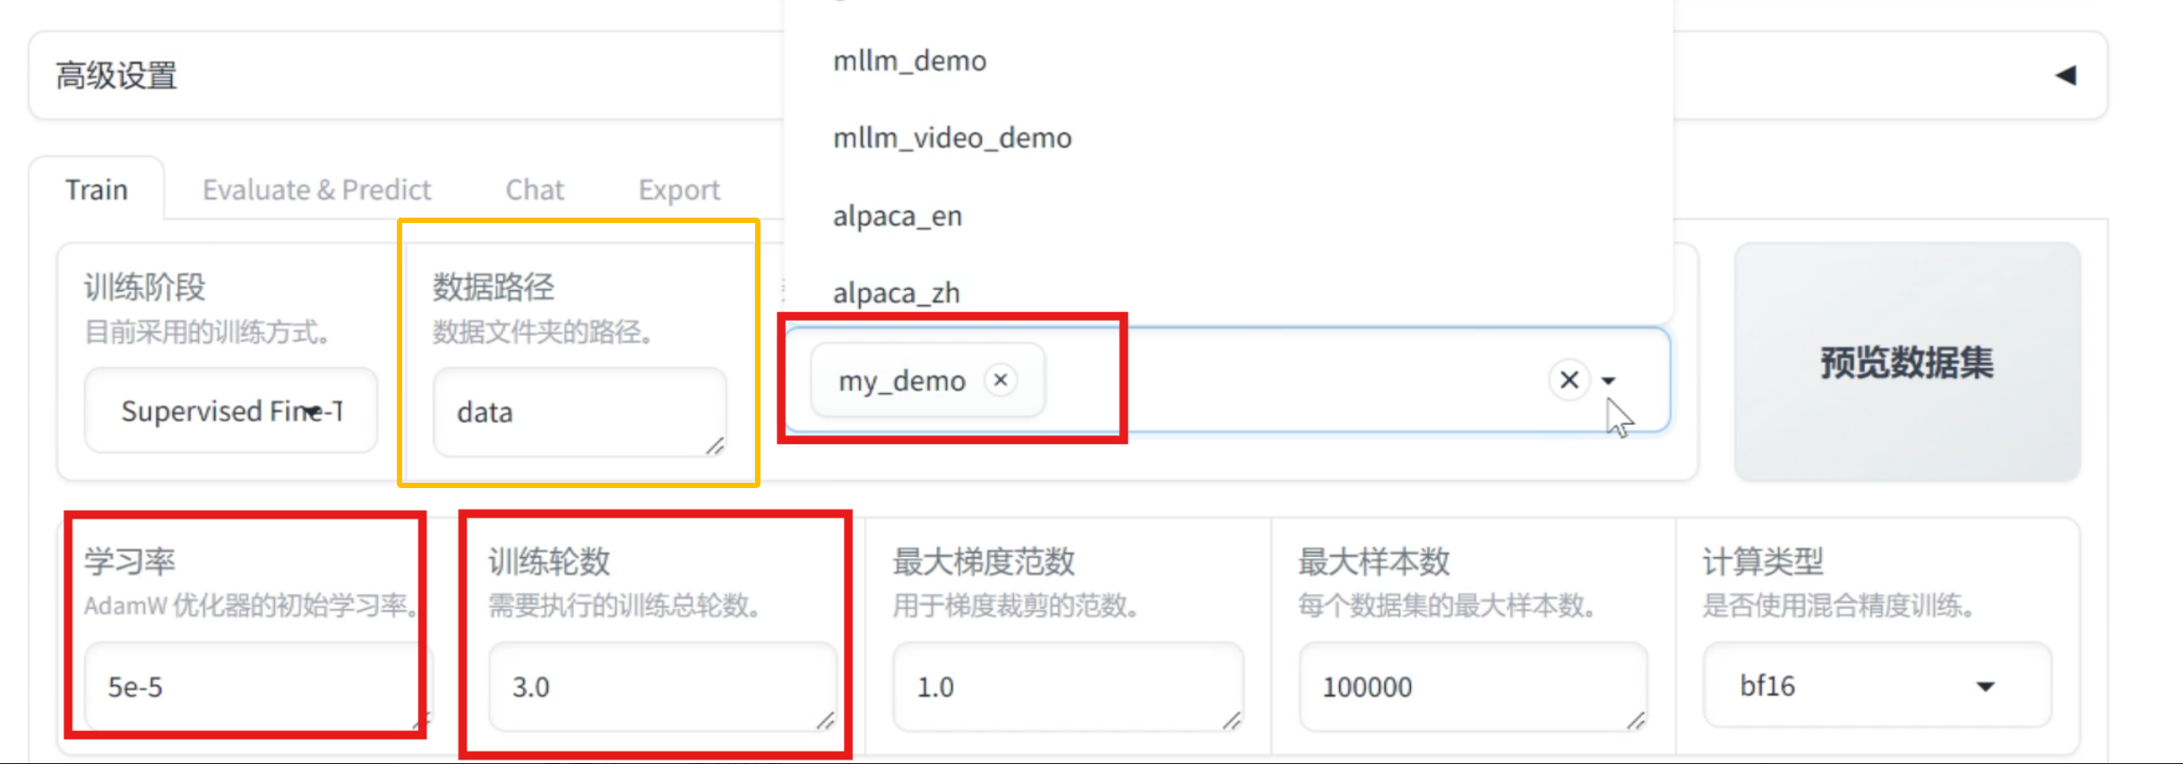Clear all selected datasets with X icon

[1568, 380]
